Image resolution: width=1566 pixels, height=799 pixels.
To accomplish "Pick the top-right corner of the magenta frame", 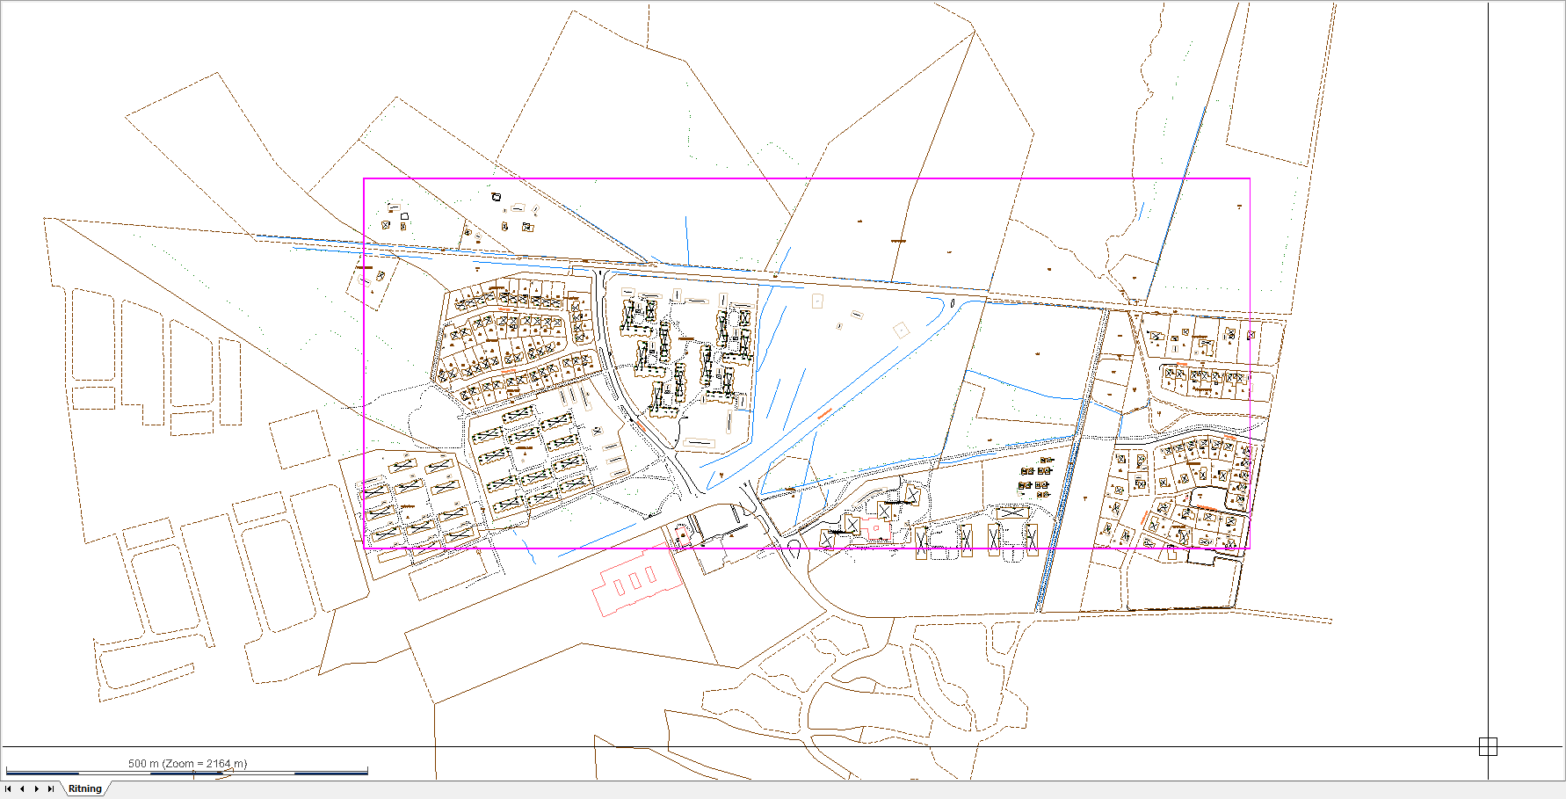I will [1250, 179].
